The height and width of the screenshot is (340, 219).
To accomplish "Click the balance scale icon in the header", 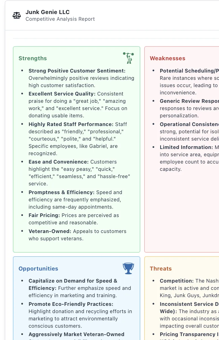I will coord(17,15).
